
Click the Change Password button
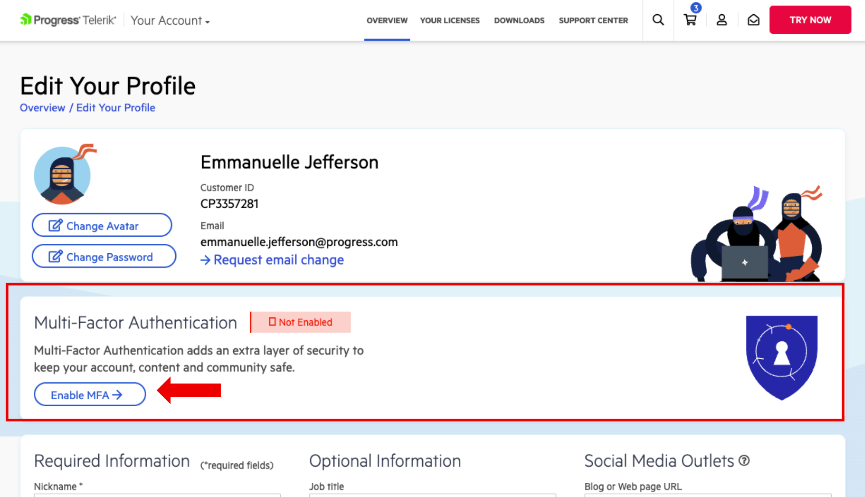[104, 256]
